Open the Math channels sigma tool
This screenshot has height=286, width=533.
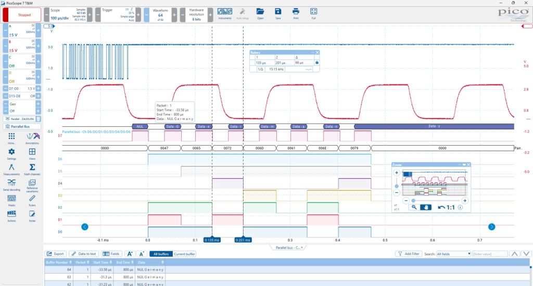pos(32,169)
